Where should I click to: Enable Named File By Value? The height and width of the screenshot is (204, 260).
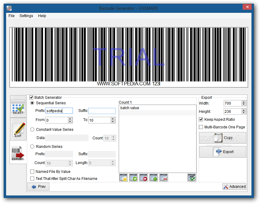pyautogui.click(x=32, y=171)
